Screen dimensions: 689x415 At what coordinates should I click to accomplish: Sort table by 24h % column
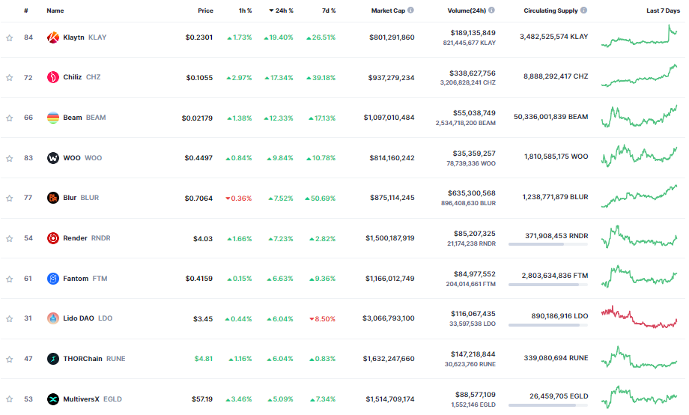282,10
